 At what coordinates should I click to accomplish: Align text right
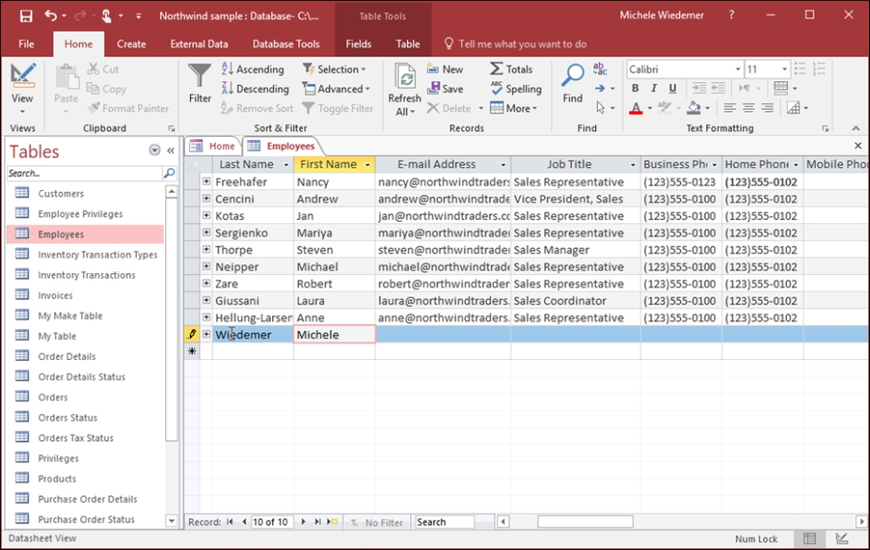tap(768, 108)
